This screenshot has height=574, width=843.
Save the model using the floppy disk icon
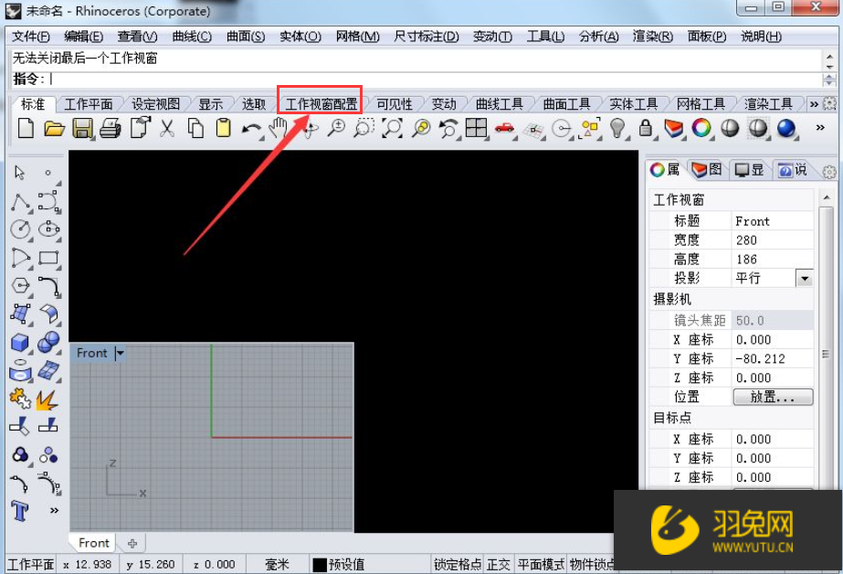point(82,129)
